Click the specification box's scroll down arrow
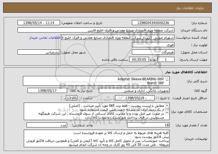Screen dimensions: 218x154 167,112
